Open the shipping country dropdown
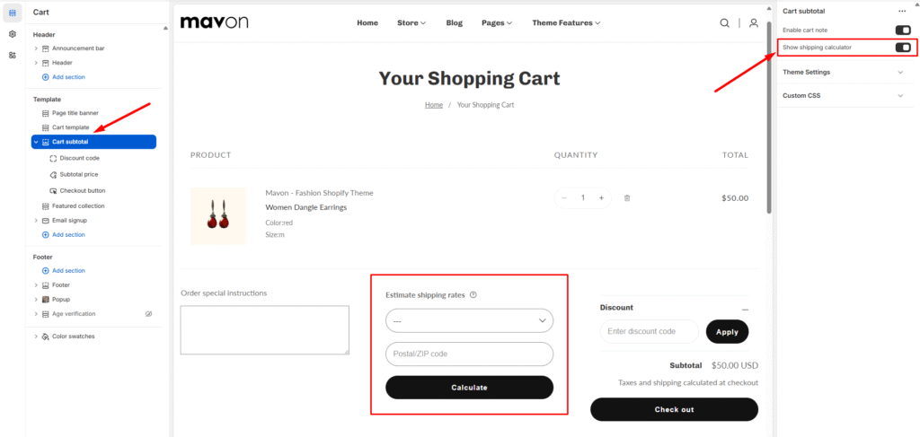The image size is (920, 437). coord(469,320)
